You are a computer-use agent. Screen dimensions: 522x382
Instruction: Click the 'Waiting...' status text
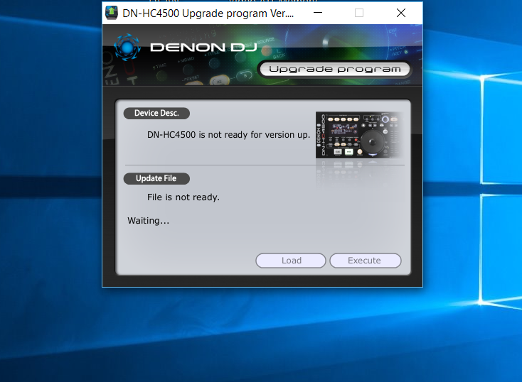[149, 221]
